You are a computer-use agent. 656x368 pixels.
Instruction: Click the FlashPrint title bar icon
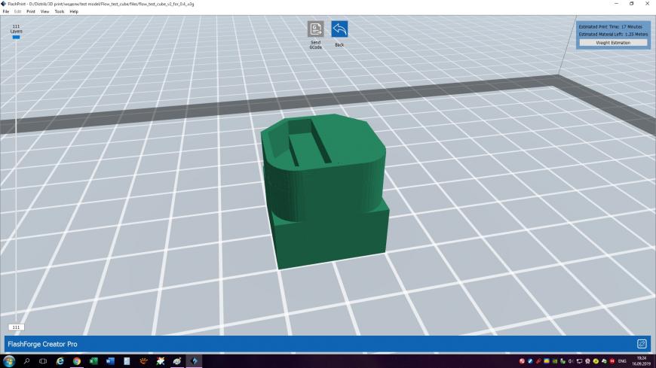pos(4,4)
